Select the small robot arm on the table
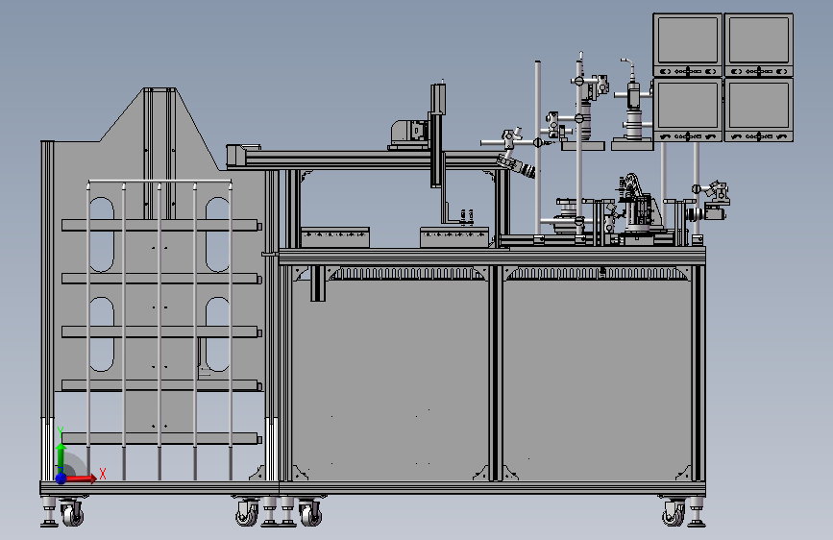The height and width of the screenshot is (540, 833). (x=639, y=205)
